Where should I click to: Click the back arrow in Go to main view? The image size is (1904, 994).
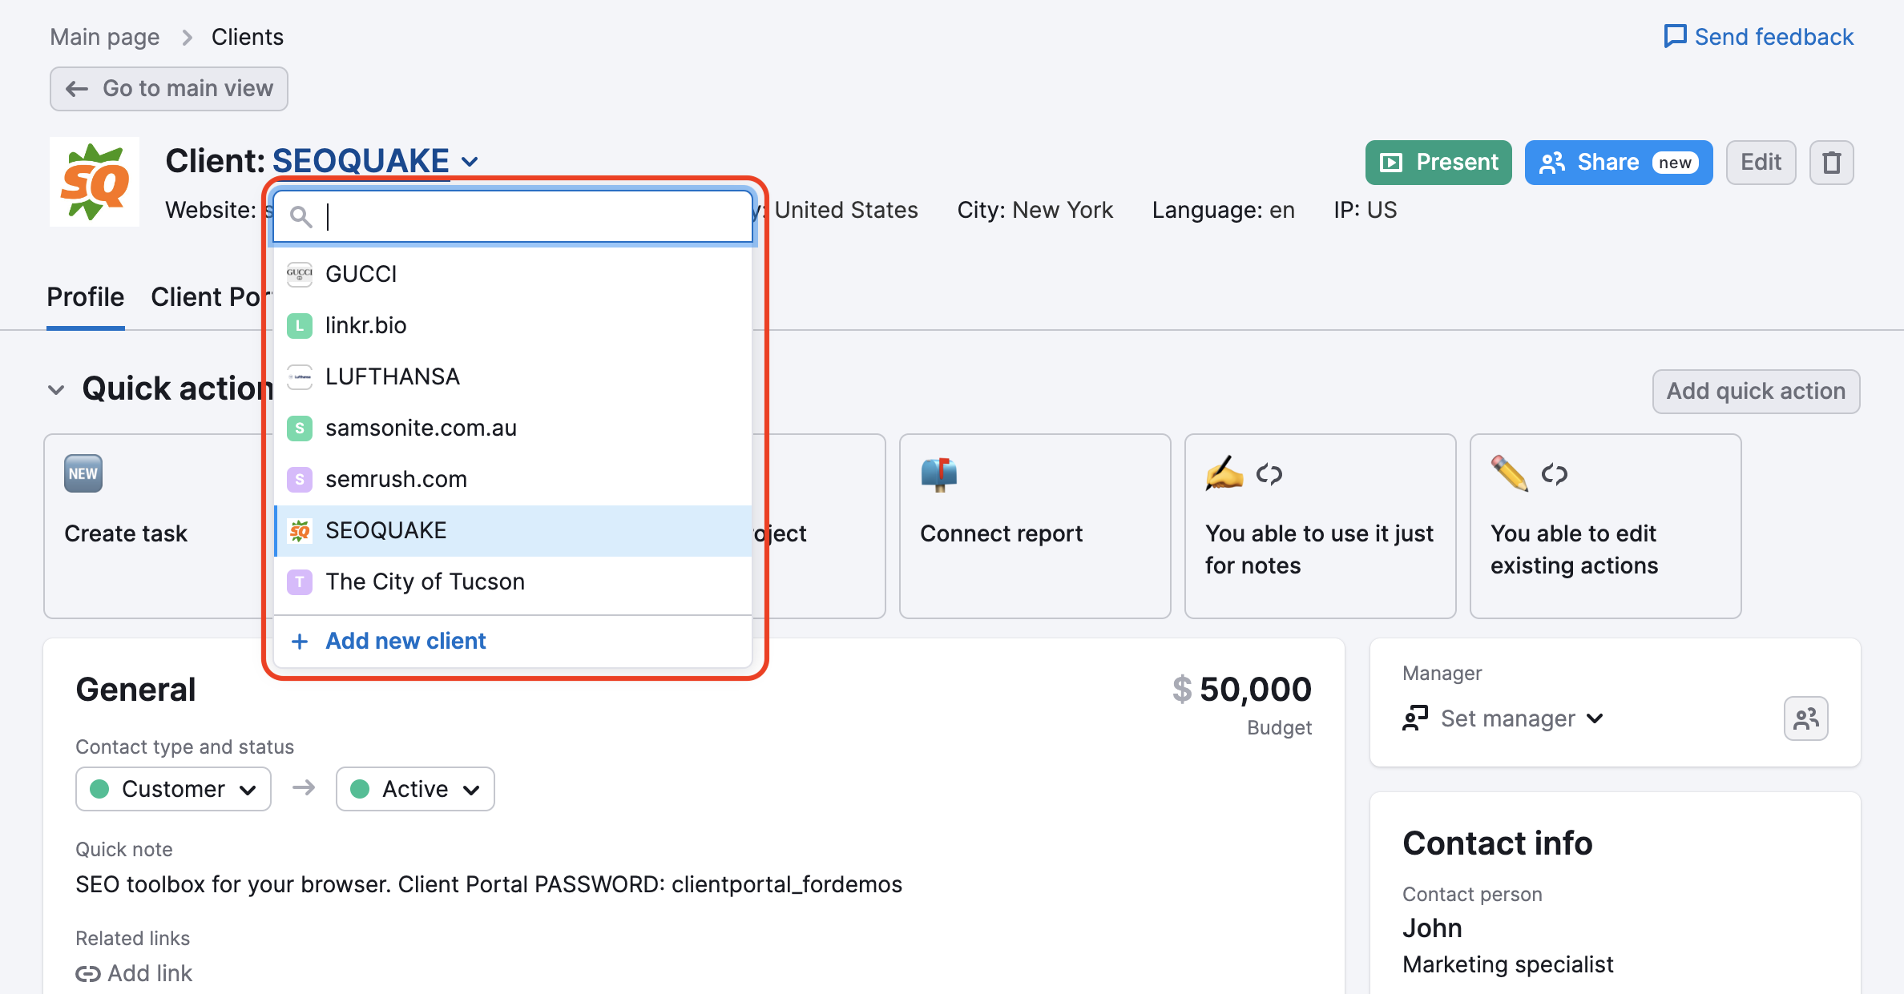tap(76, 88)
